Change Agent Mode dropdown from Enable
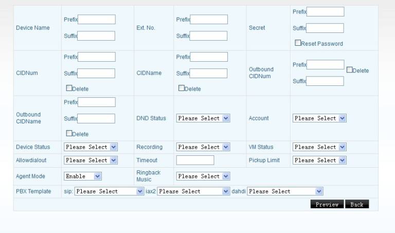The image size is (395, 233). point(83,176)
